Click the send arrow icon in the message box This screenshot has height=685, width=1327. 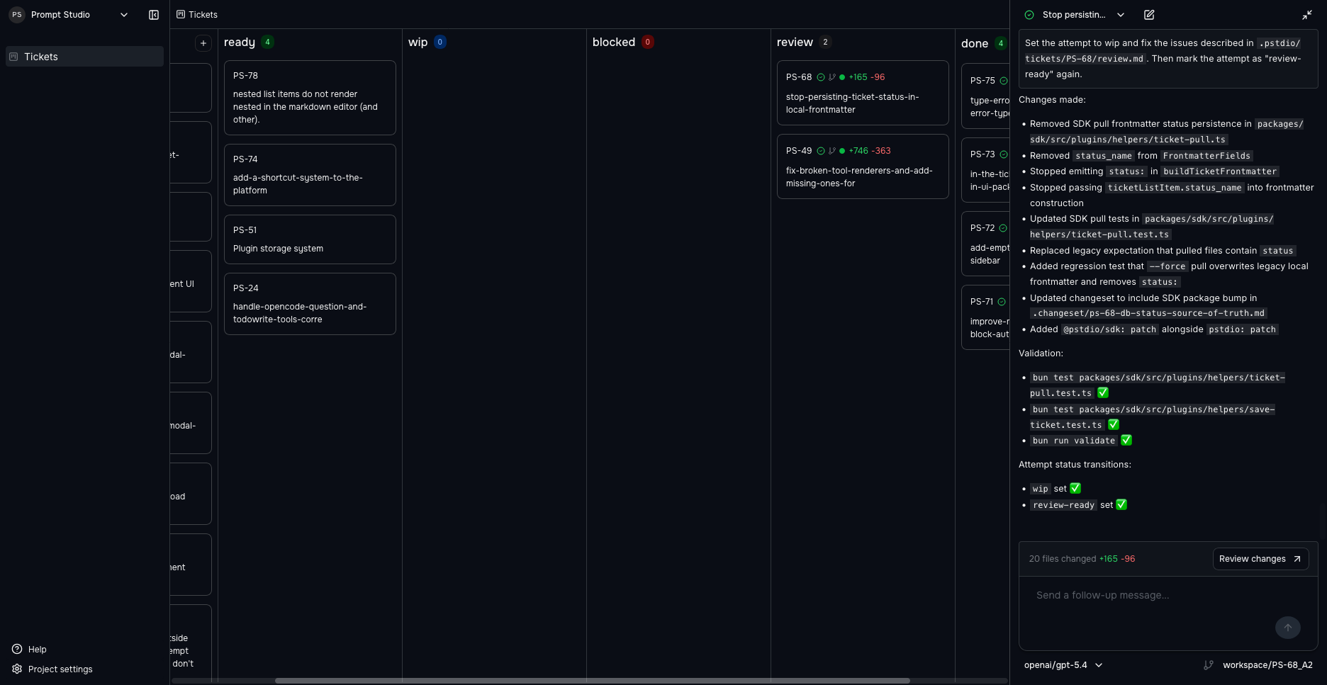(1288, 628)
